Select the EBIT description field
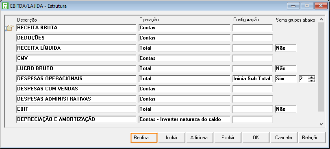The image size is (330, 149). [76, 109]
